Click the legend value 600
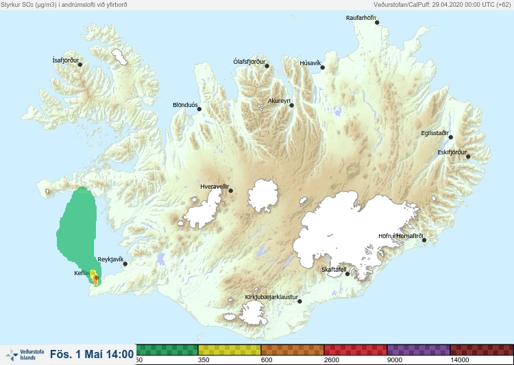 (267, 360)
